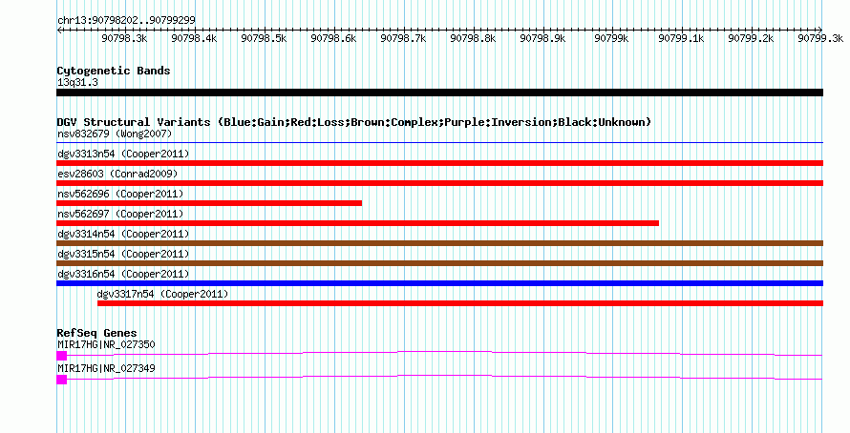850x433 pixels.
Task: Open MIR17HG|NR_027349 gene label
Action: tap(106, 368)
